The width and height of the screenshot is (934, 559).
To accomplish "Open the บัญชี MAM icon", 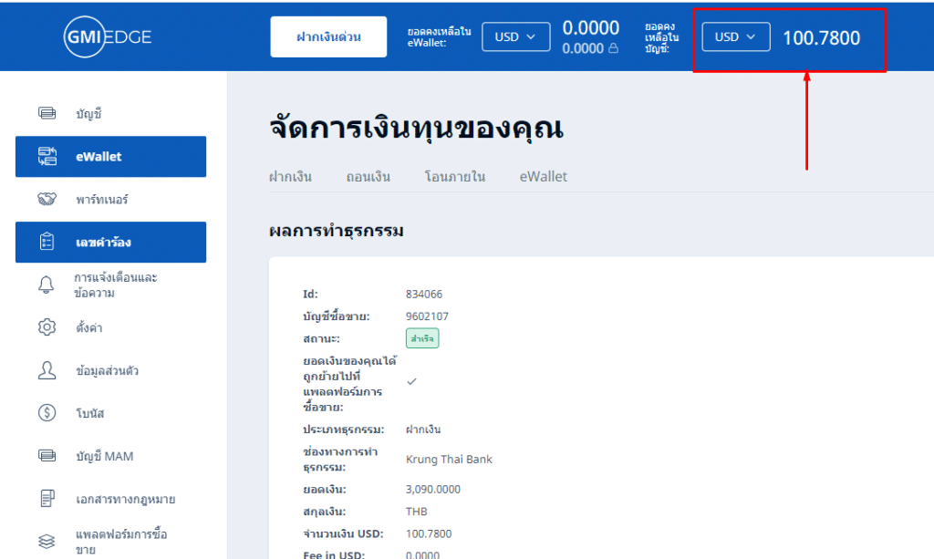I will (x=47, y=456).
